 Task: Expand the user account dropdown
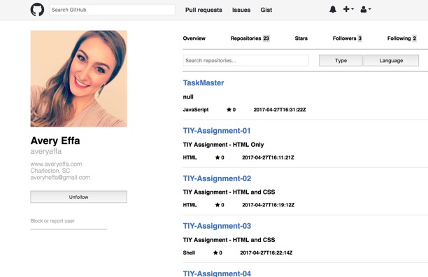pyautogui.click(x=366, y=9)
